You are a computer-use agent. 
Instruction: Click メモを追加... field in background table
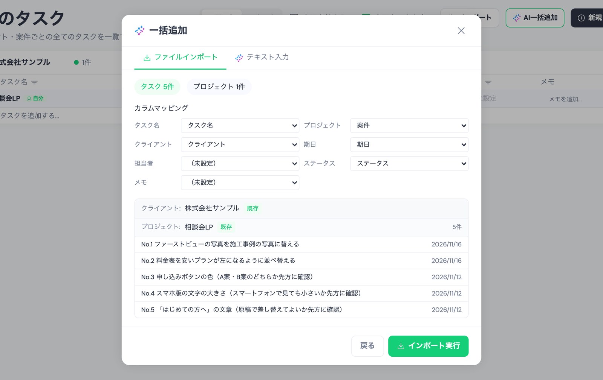click(565, 99)
